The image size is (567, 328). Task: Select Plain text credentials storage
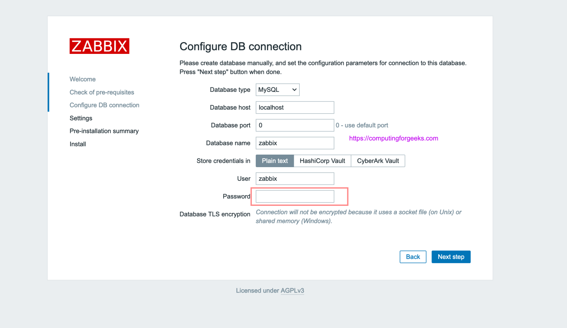click(x=274, y=160)
